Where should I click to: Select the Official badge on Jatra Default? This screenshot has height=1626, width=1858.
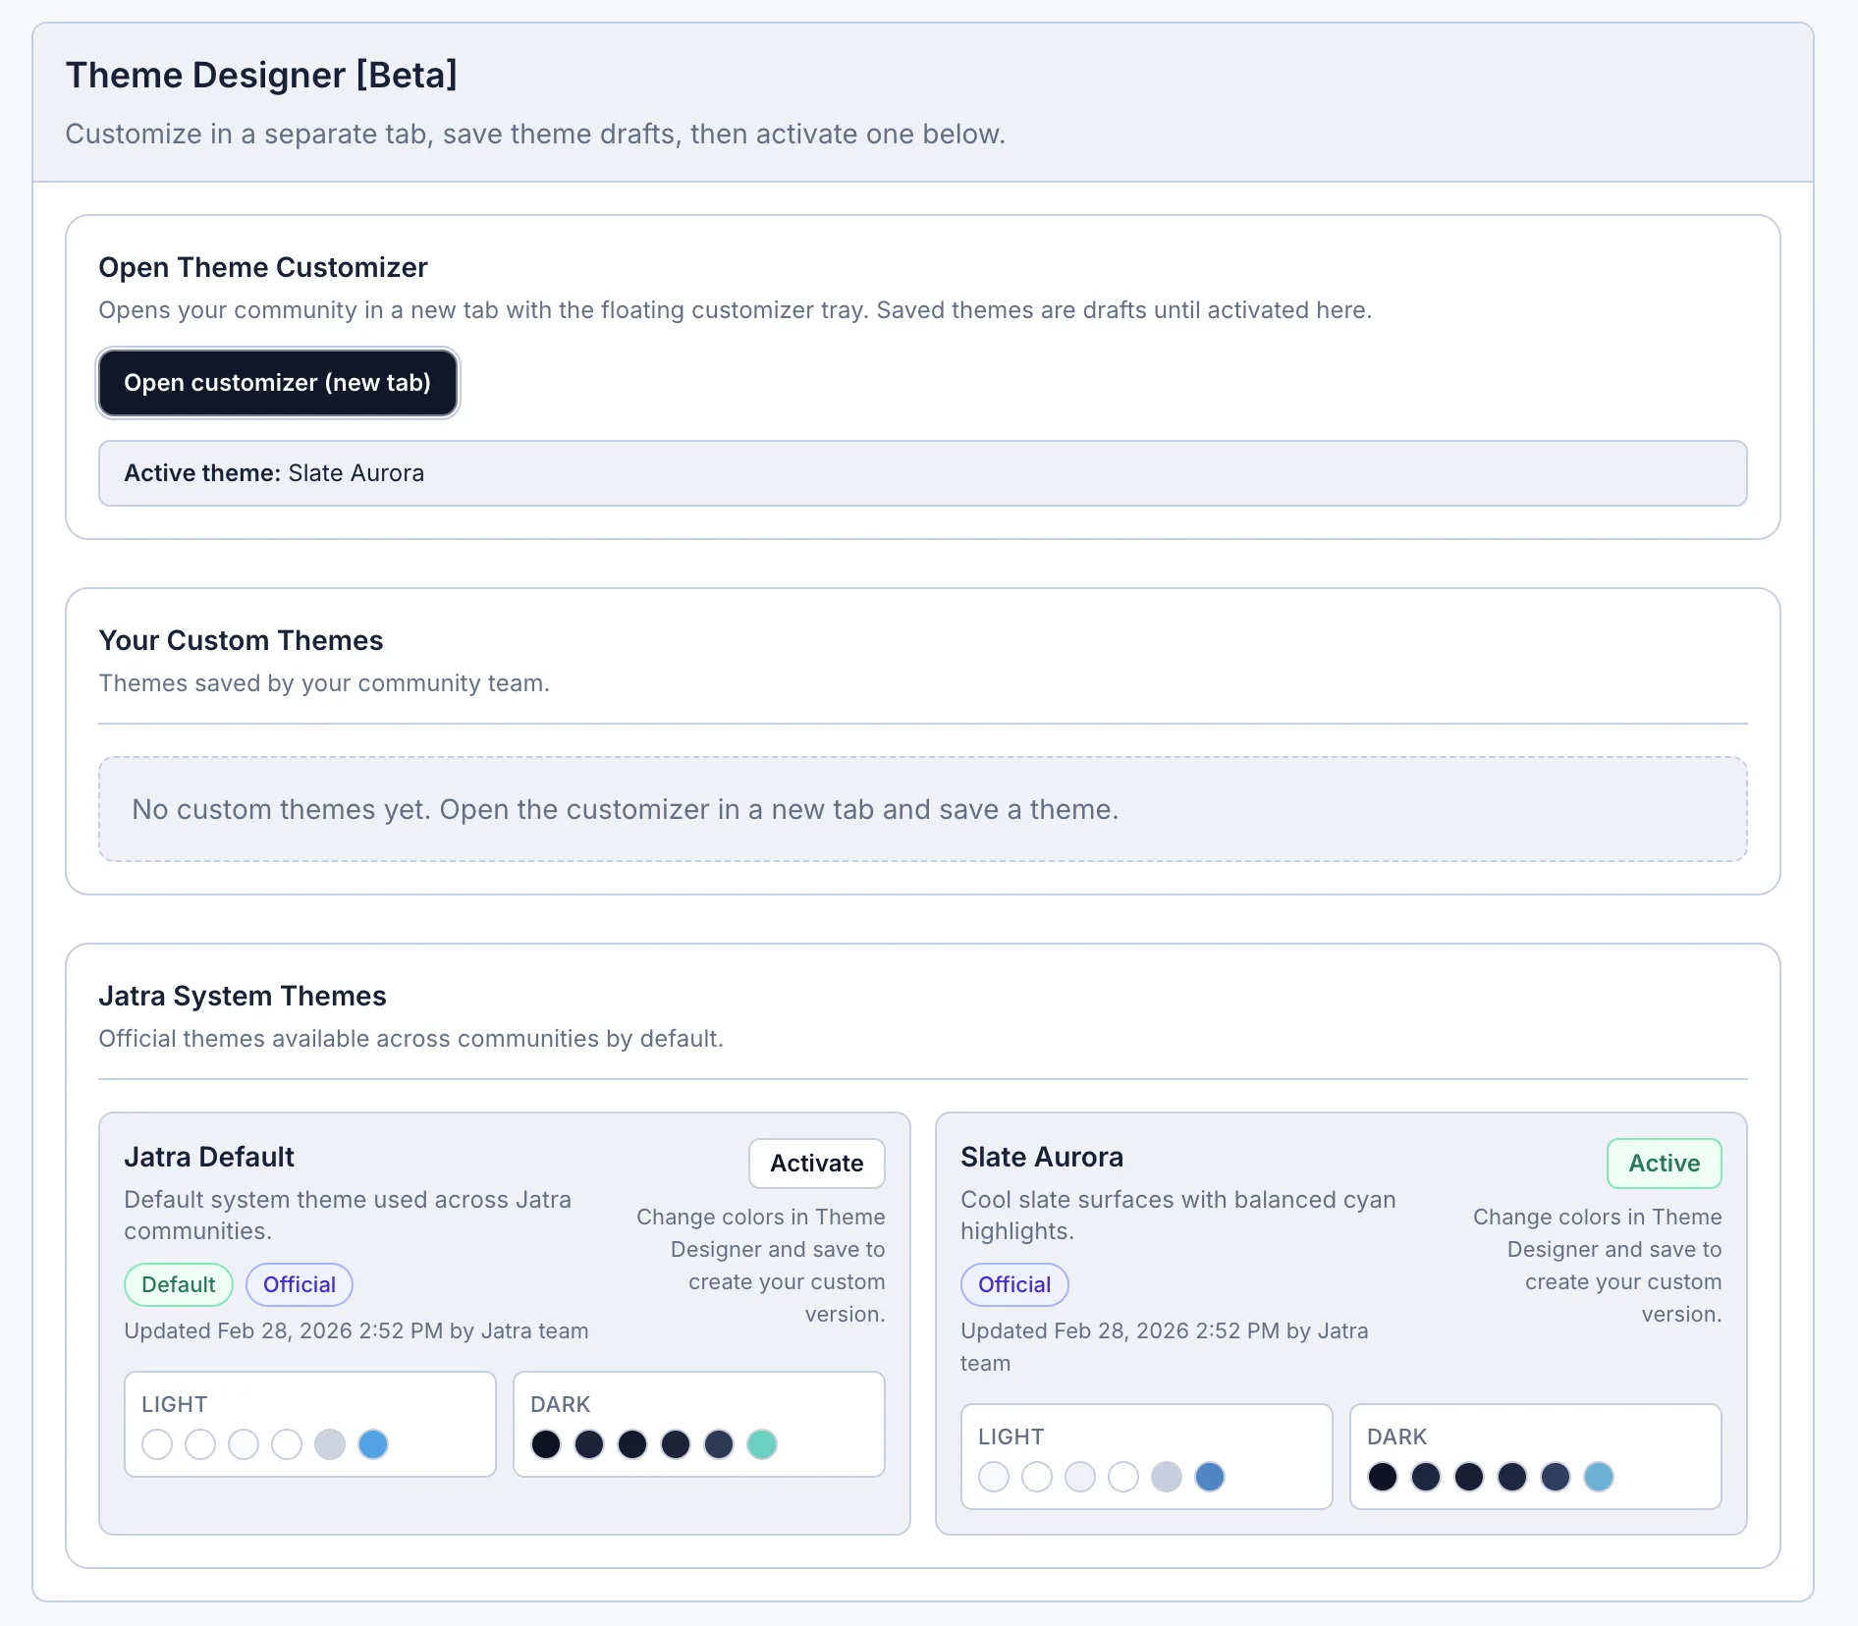[x=299, y=1284]
